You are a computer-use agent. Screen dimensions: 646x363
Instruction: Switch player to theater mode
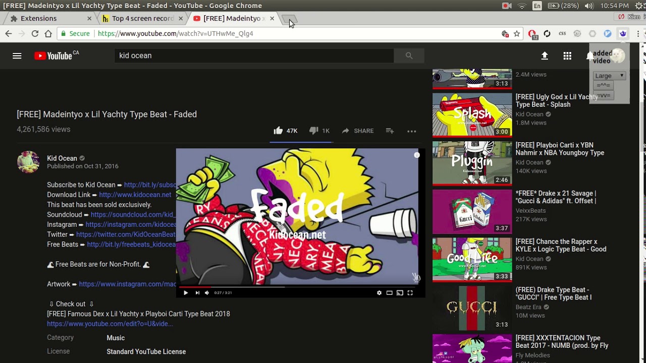point(389,292)
